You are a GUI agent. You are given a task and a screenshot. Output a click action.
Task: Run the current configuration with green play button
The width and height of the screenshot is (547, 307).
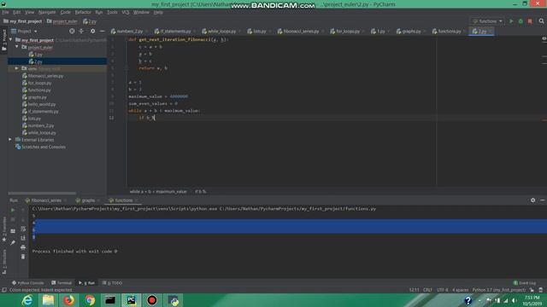511,21
